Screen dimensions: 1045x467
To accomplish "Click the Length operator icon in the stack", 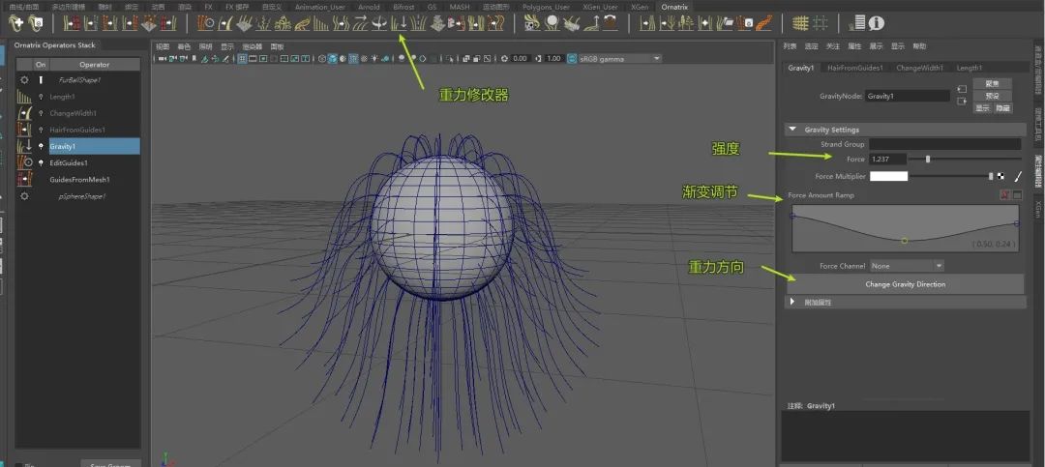I will pos(23,97).
